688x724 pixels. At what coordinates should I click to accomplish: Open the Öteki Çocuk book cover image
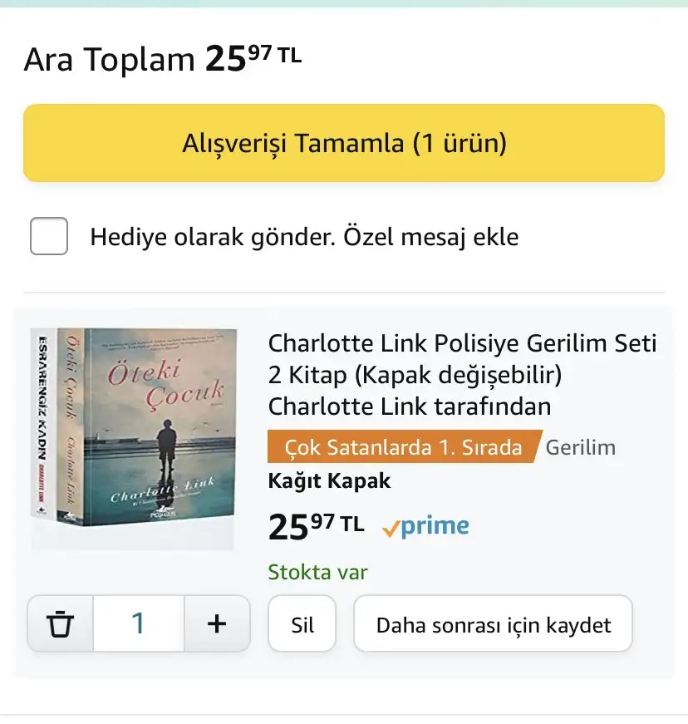tap(160, 427)
